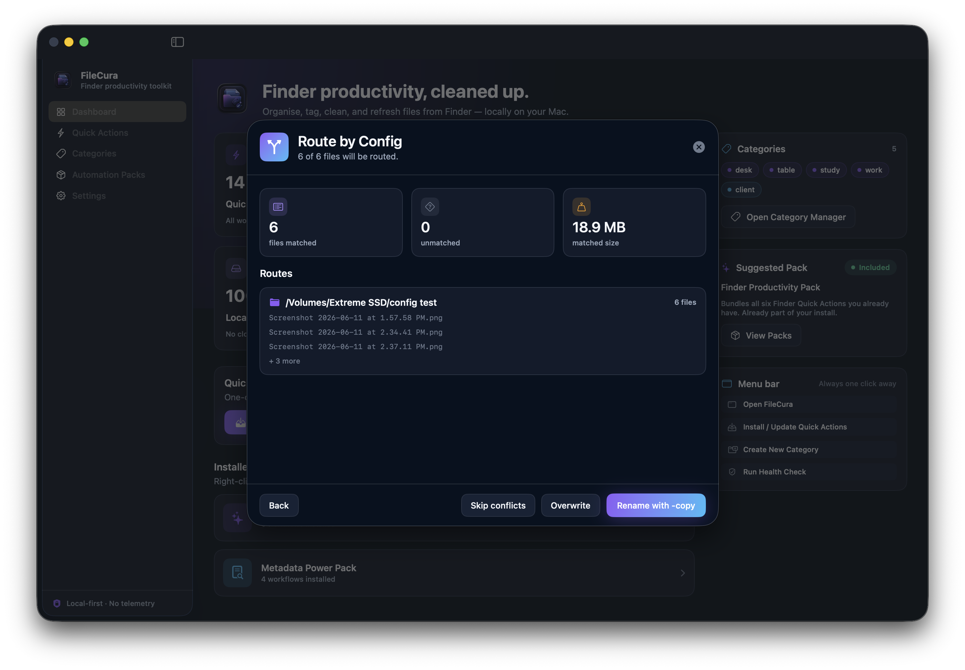Click the Route by Config fork icon
965x670 pixels.
pyautogui.click(x=274, y=147)
